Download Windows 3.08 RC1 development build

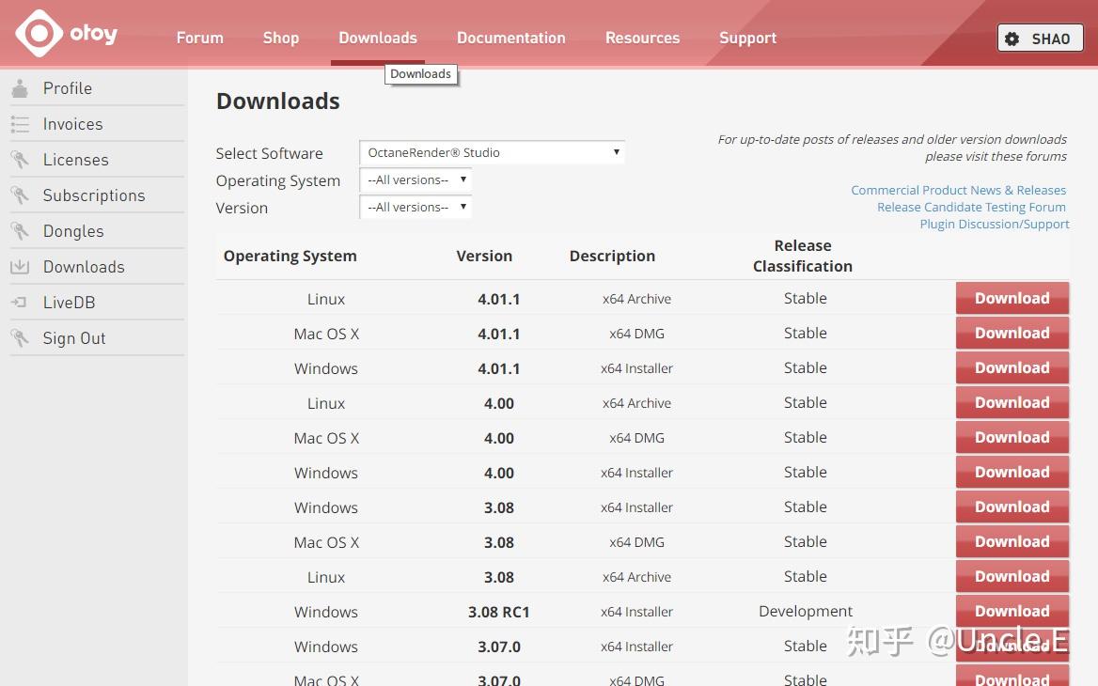[x=1012, y=611]
